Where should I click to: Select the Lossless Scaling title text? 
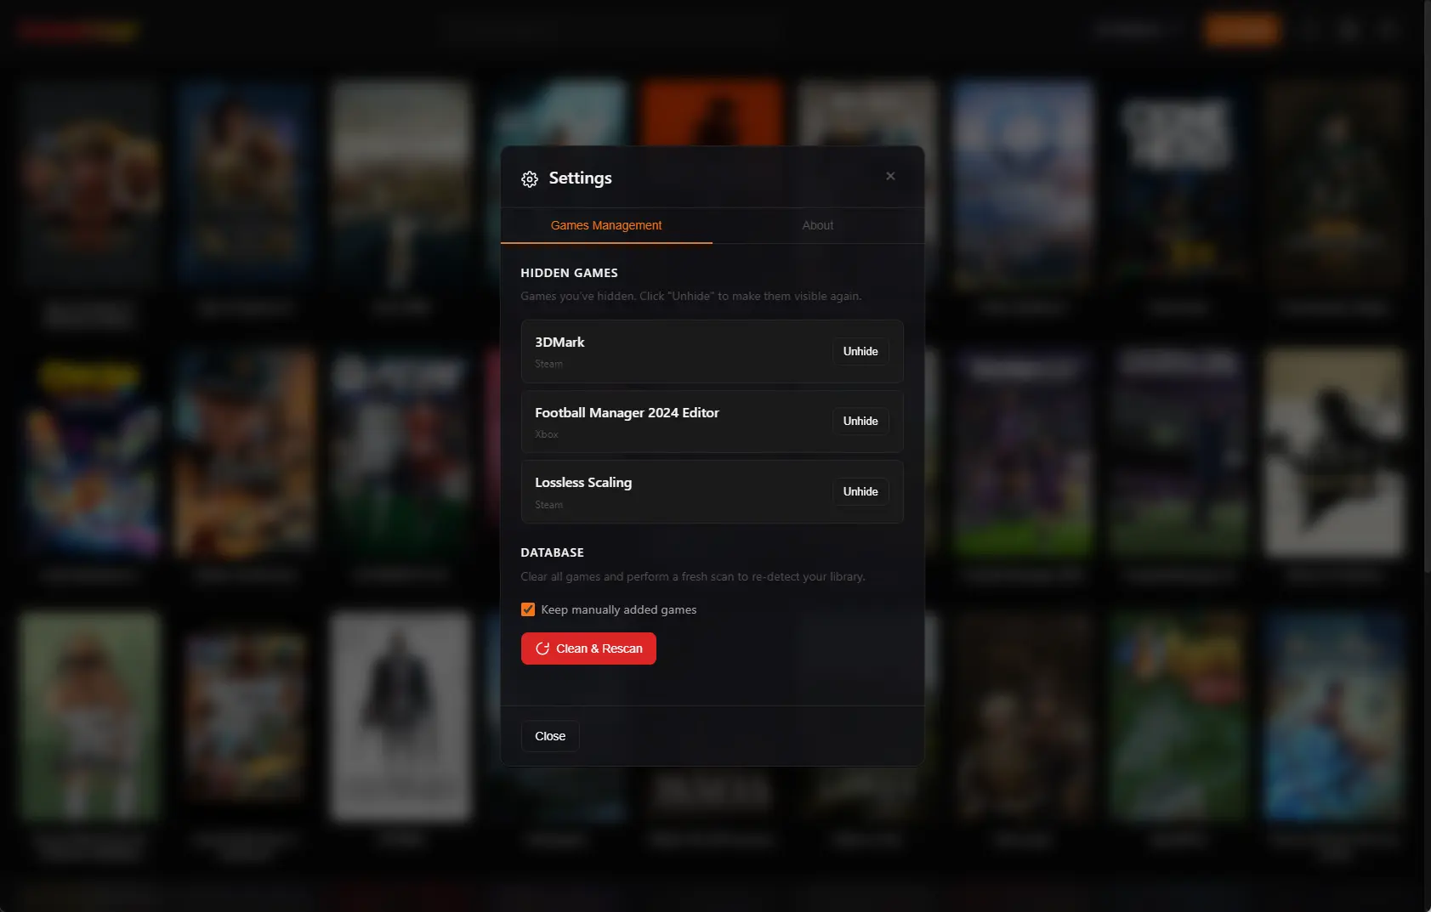(583, 482)
